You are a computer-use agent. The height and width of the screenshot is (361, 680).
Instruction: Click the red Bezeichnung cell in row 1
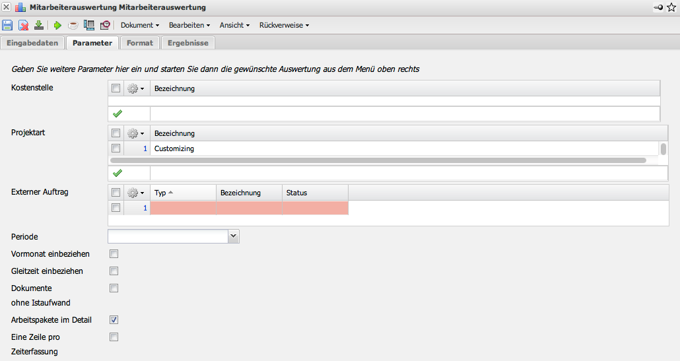click(249, 208)
